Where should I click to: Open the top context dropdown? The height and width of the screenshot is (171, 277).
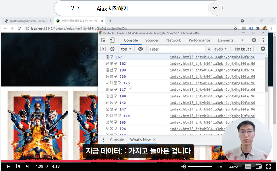(126, 49)
